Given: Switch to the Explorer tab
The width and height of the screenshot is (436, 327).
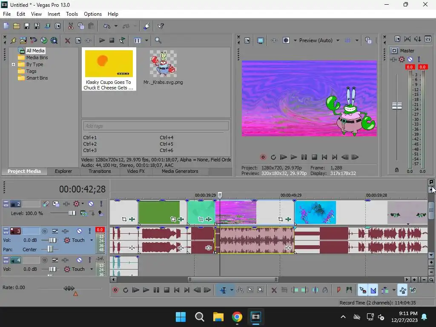Looking at the screenshot, I should tap(63, 171).
